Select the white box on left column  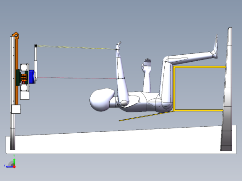point(16,109)
